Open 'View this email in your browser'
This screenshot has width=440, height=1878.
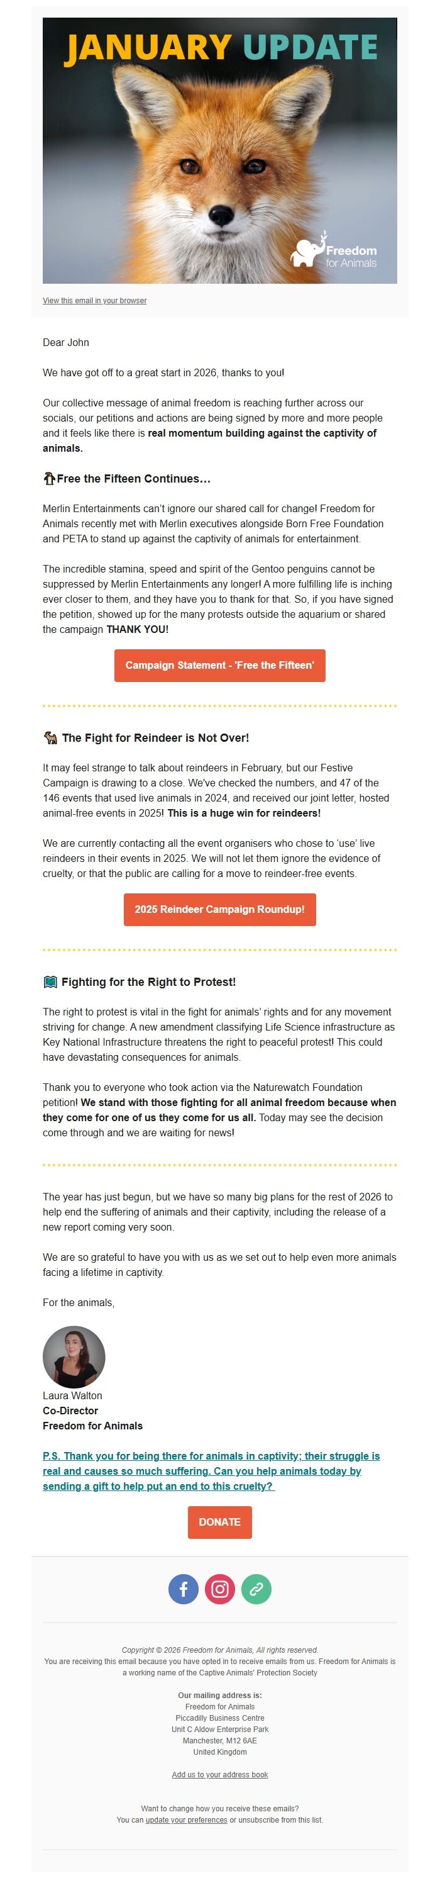click(x=94, y=300)
